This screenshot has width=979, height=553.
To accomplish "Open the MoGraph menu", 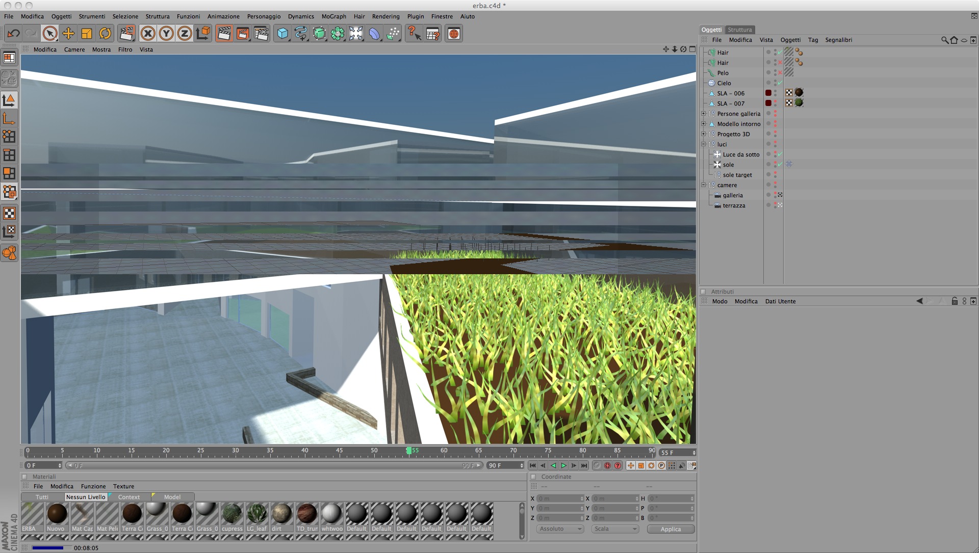I will pyautogui.click(x=333, y=16).
